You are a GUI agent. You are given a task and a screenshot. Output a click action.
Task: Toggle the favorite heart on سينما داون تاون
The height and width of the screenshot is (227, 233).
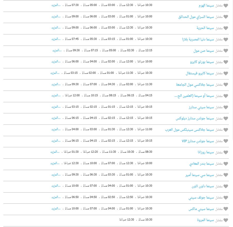click(226, 186)
